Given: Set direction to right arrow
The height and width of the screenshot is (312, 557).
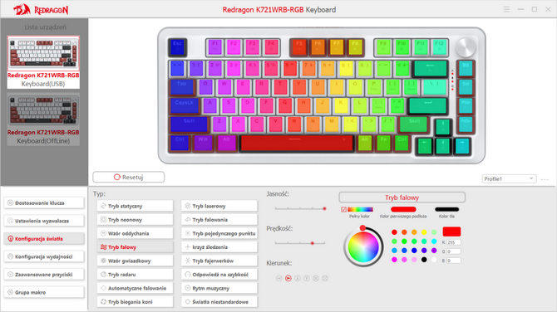Looking at the screenshot, I should coord(288,278).
